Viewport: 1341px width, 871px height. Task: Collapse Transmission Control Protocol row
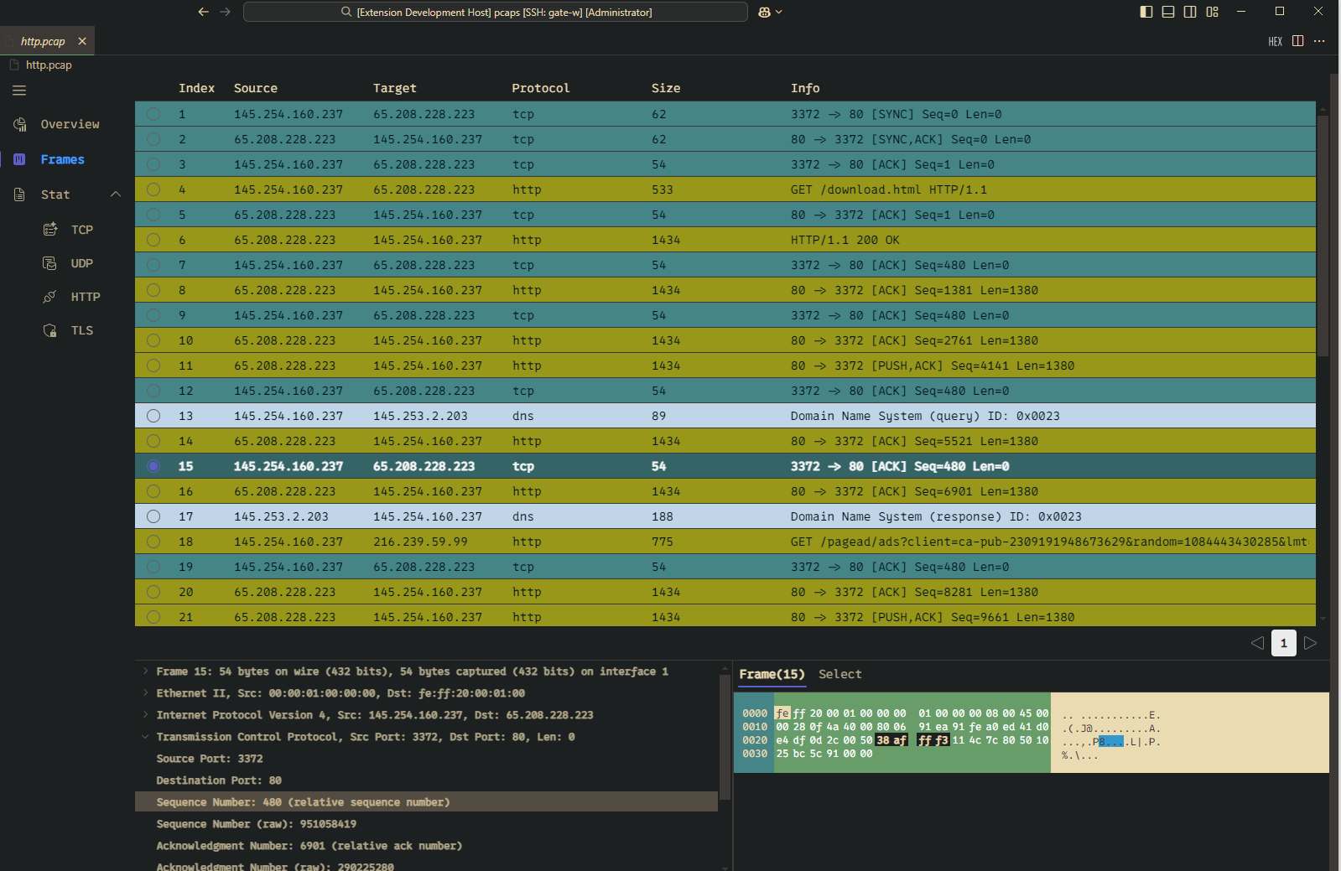pos(145,736)
